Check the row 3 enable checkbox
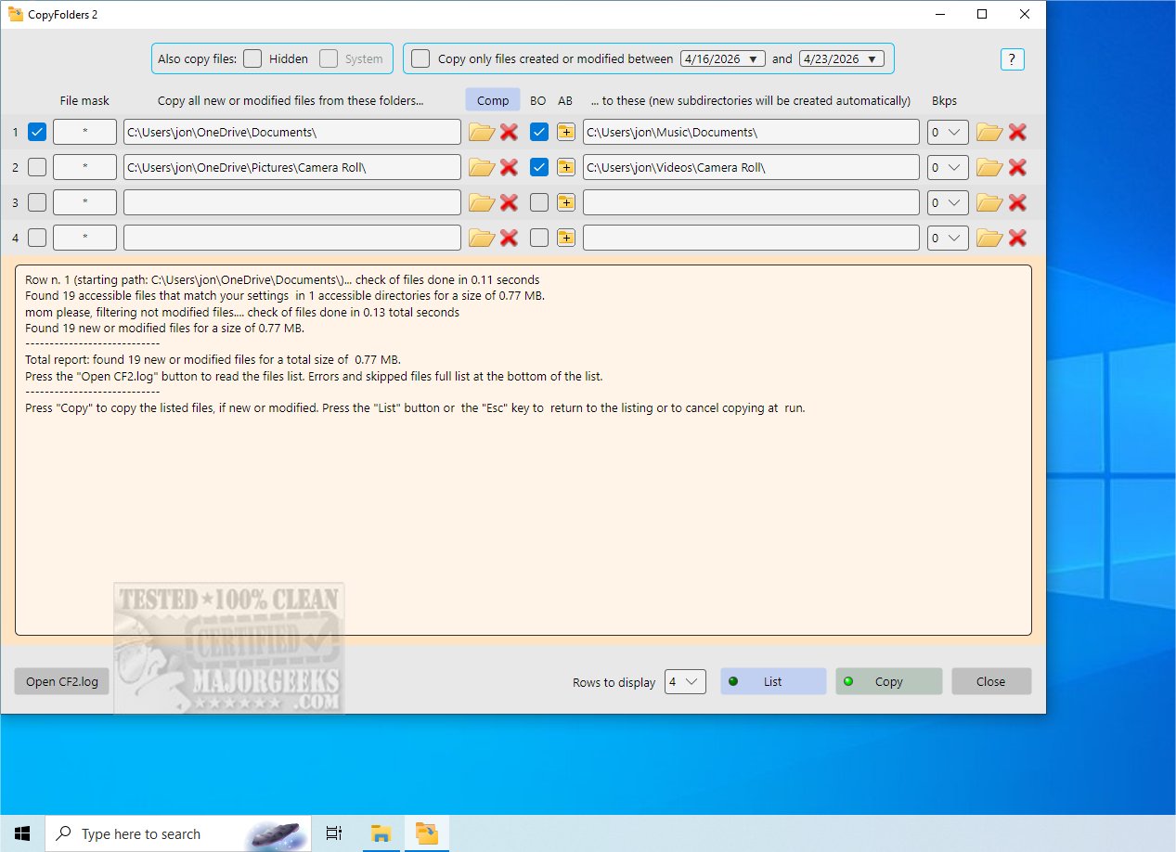The image size is (1176, 852). [x=37, y=202]
